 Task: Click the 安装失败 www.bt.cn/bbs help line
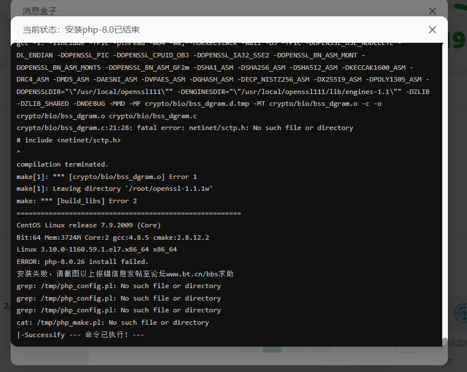[125, 274]
